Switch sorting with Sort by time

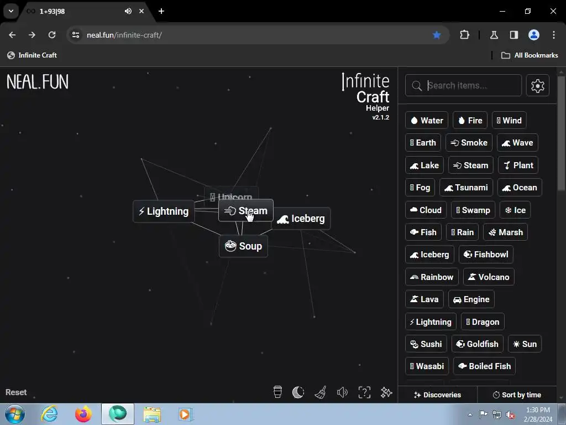517,395
